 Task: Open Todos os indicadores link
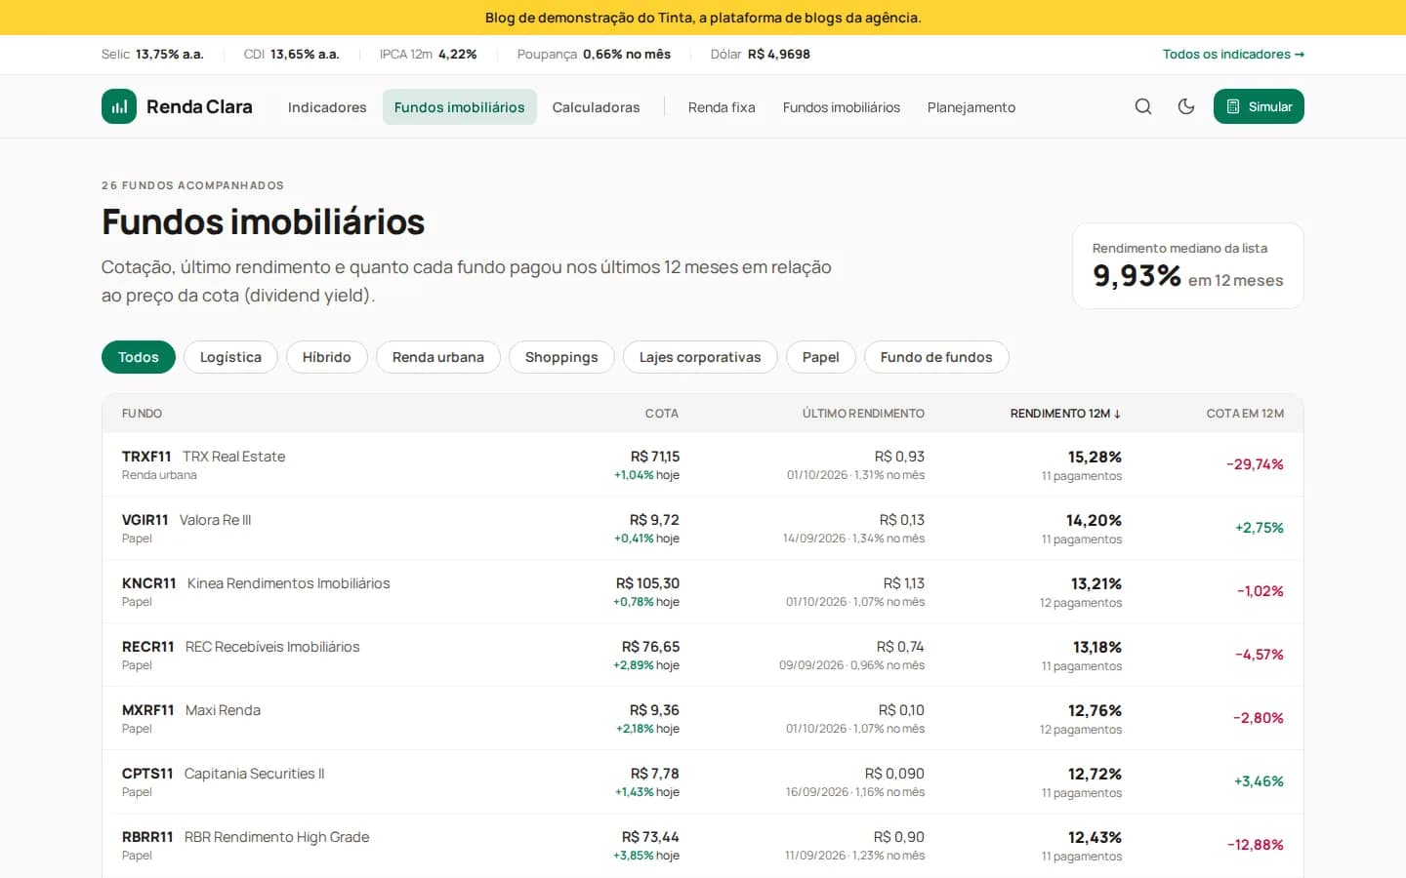1233,55
